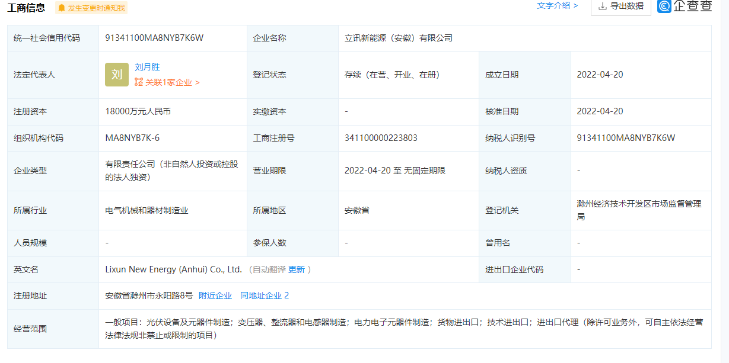Screen dimensions: 729x363
Task: Click the 组织机构代码 label cell
Action: (x=53, y=138)
